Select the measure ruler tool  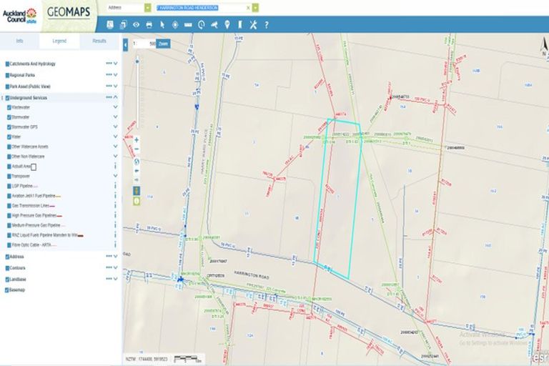[188, 24]
